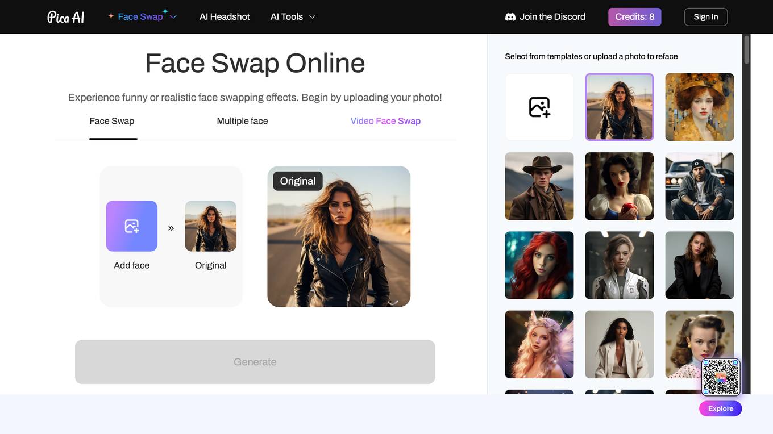
Task: Click the Explore button
Action: click(720, 408)
